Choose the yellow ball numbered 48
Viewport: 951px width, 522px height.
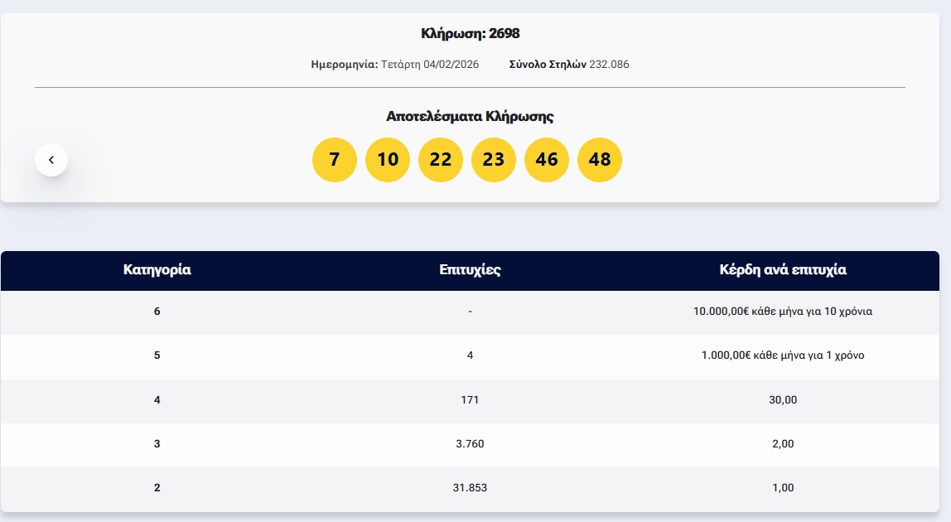[x=600, y=159]
